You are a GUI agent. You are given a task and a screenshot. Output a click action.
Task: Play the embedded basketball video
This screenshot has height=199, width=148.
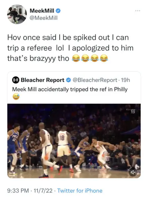(x=74, y=141)
